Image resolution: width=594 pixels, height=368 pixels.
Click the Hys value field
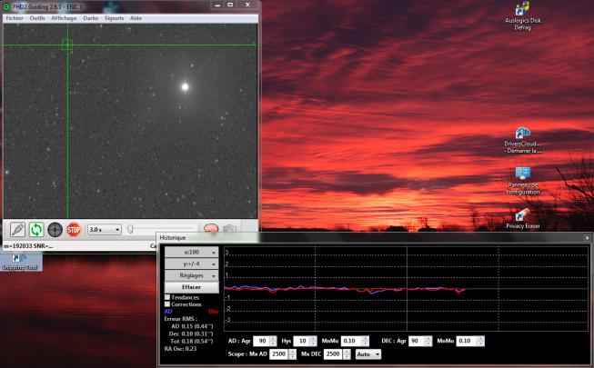coord(301,341)
